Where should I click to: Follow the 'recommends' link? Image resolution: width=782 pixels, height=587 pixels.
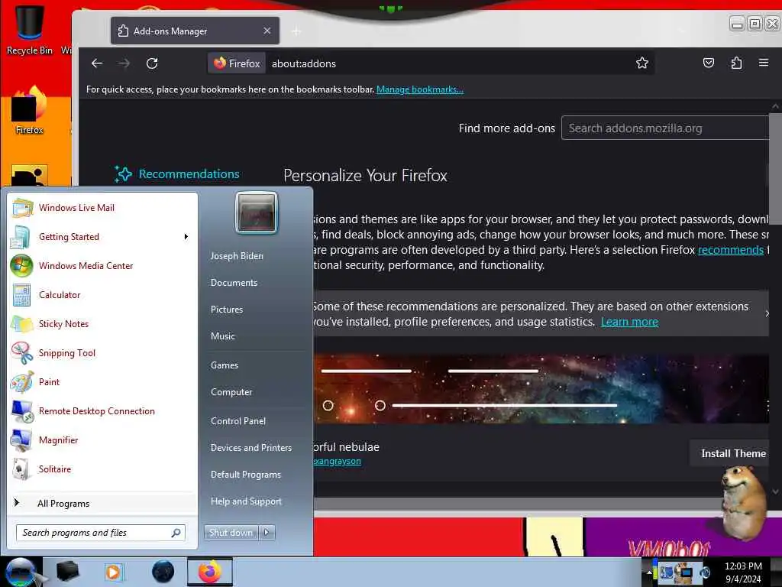coord(731,250)
